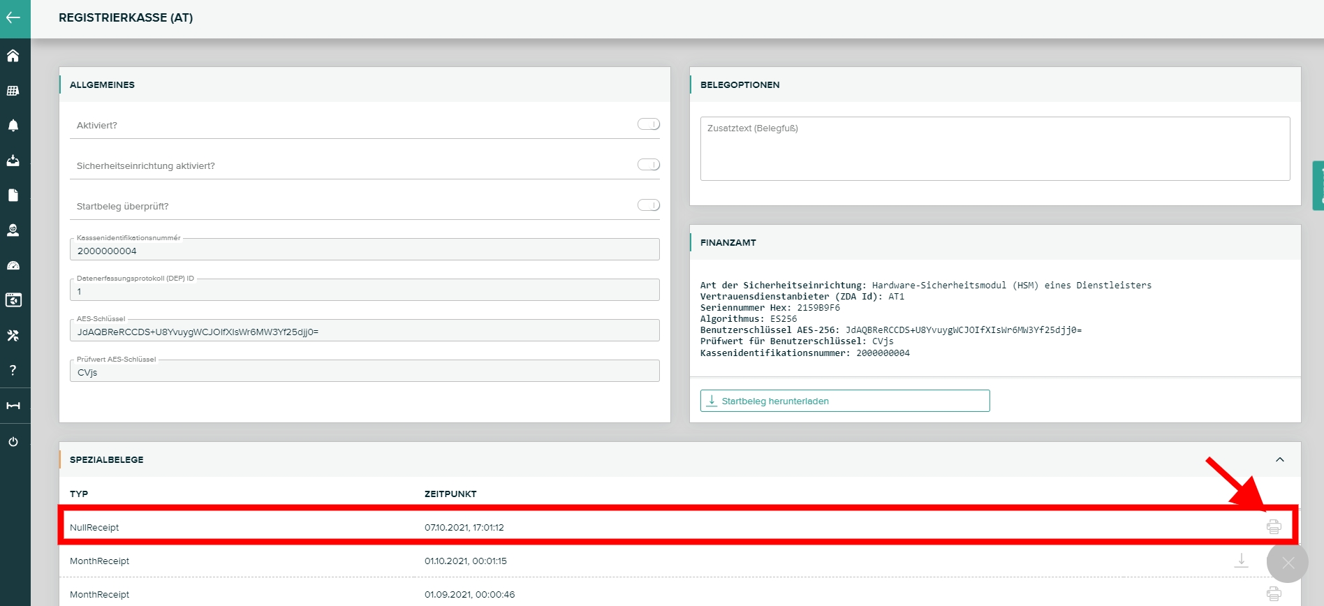Image resolution: width=1324 pixels, height=606 pixels.
Task: Click the Art der Sicherheitseinrichtung line
Action: (x=926, y=285)
